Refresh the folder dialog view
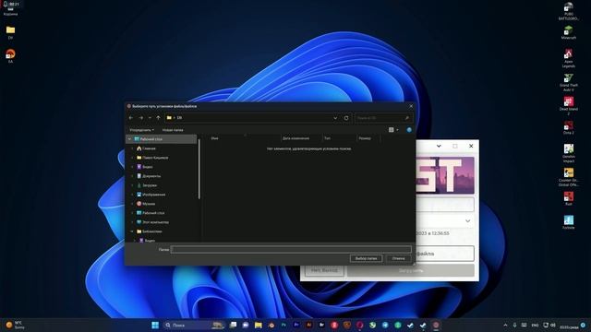 [x=346, y=118]
